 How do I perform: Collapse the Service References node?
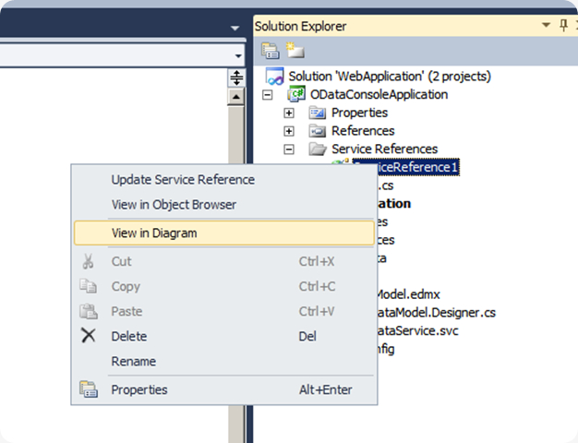(289, 149)
